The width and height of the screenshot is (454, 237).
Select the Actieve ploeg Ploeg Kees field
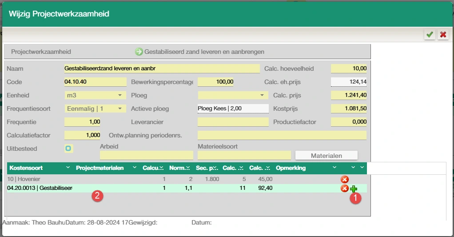pyautogui.click(x=233, y=109)
